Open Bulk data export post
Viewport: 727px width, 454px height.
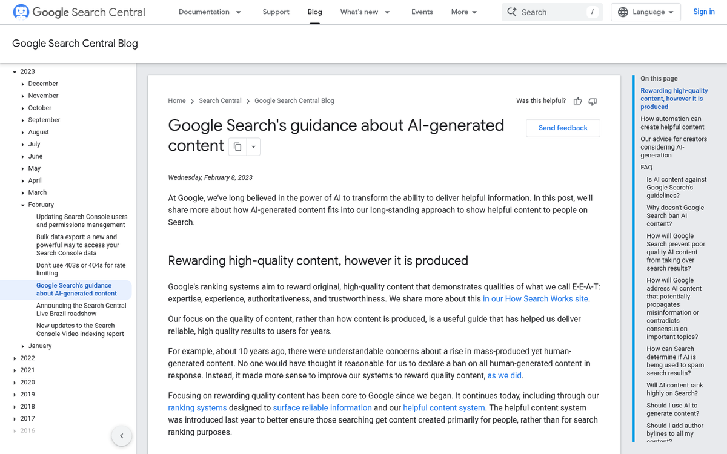78,245
